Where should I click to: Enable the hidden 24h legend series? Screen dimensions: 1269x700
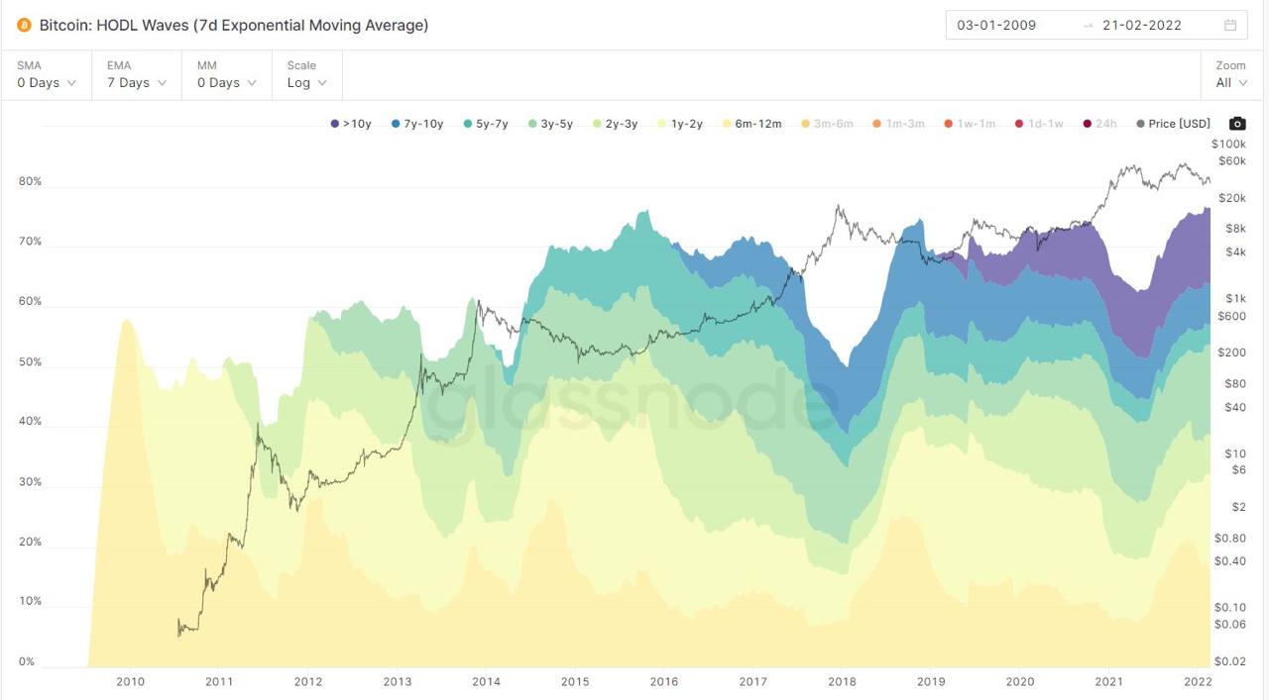tap(1099, 124)
